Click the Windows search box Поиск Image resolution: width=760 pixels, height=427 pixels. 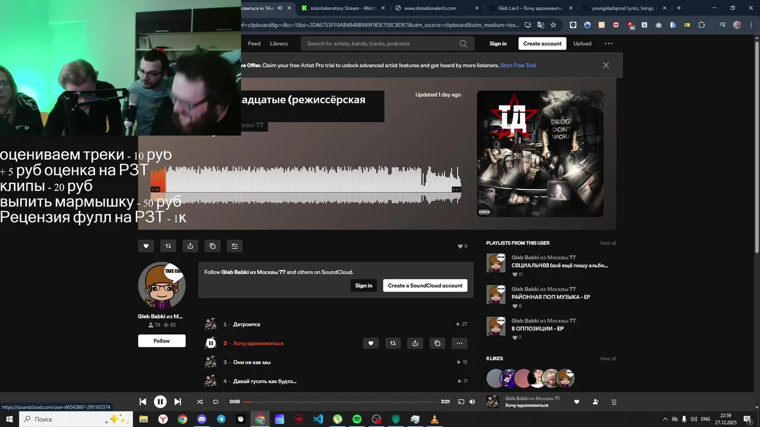point(76,419)
